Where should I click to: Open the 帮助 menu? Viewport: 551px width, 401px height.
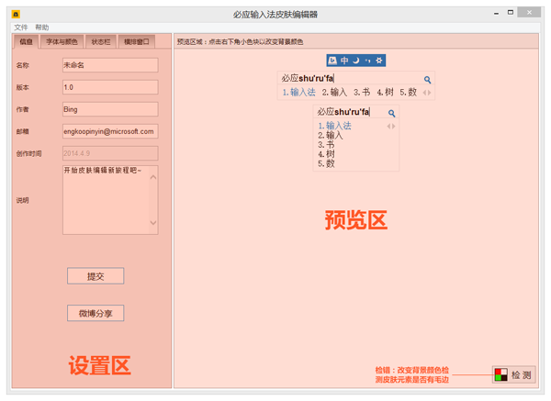pos(42,28)
